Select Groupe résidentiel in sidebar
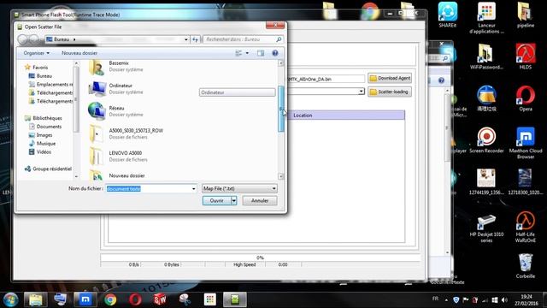547x308 pixels. (x=48, y=169)
